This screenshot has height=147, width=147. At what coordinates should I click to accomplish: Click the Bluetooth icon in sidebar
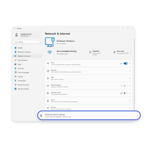(16, 52)
